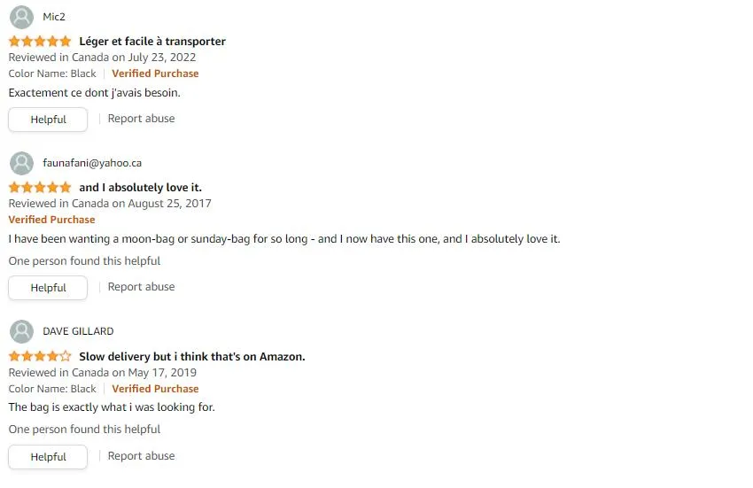This screenshot has height=488, width=753.
Task: Click five-star rating on Mic2's review
Action: tap(40, 42)
